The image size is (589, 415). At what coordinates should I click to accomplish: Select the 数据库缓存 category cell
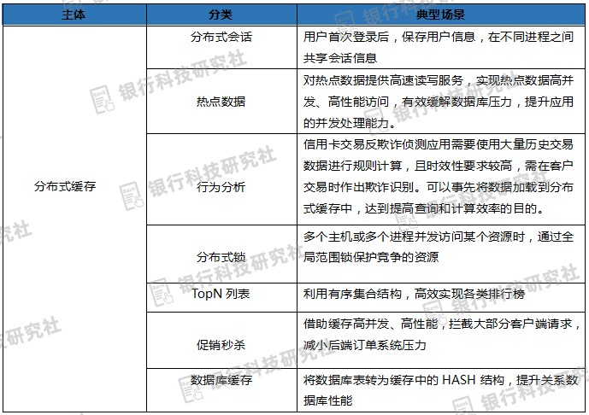click(x=221, y=390)
